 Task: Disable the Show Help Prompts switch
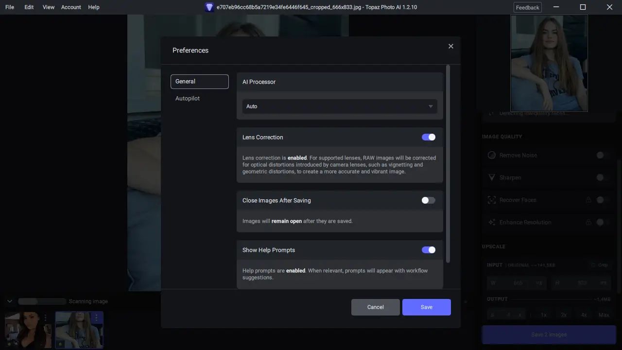tap(429, 250)
